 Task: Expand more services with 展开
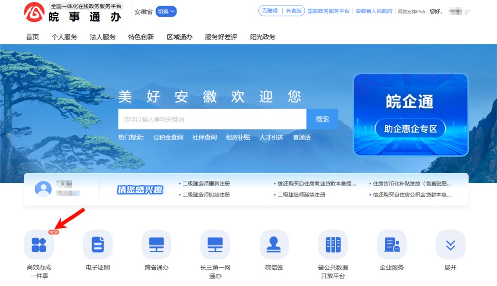tap(450, 245)
